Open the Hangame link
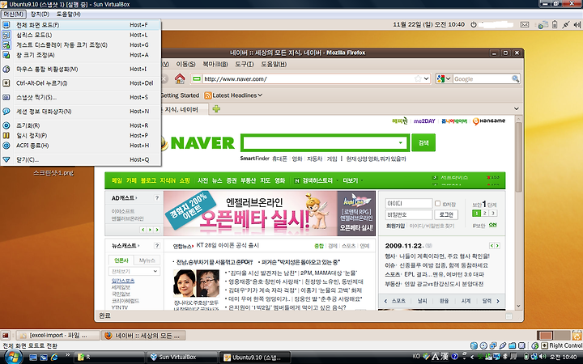Screen dimensions: 583x364 point(489,121)
